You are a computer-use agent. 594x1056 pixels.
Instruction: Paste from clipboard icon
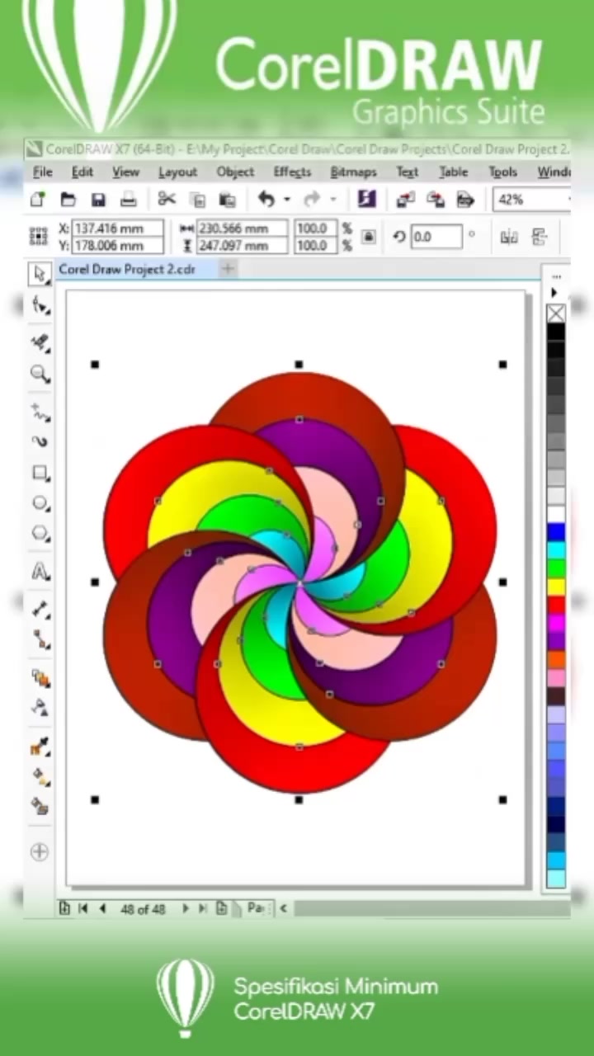pos(227,199)
